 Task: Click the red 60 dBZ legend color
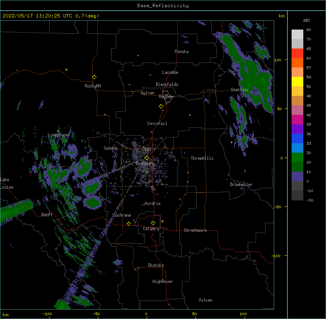pyautogui.click(x=297, y=53)
